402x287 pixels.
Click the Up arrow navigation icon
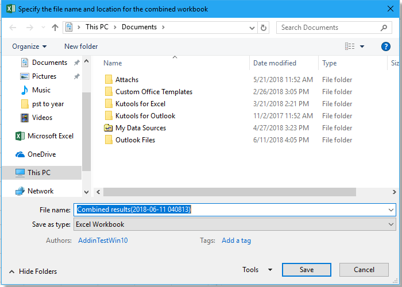tap(55, 28)
